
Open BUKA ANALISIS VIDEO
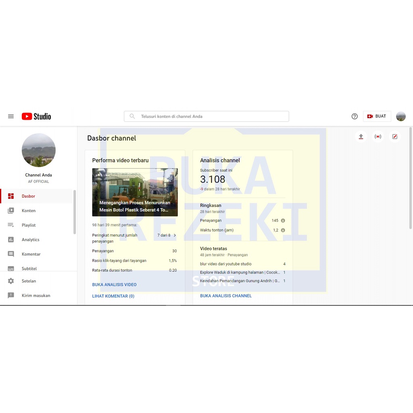click(114, 284)
